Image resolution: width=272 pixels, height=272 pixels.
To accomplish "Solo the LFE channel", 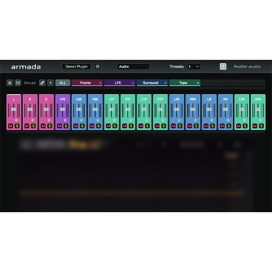I will 66,126.
